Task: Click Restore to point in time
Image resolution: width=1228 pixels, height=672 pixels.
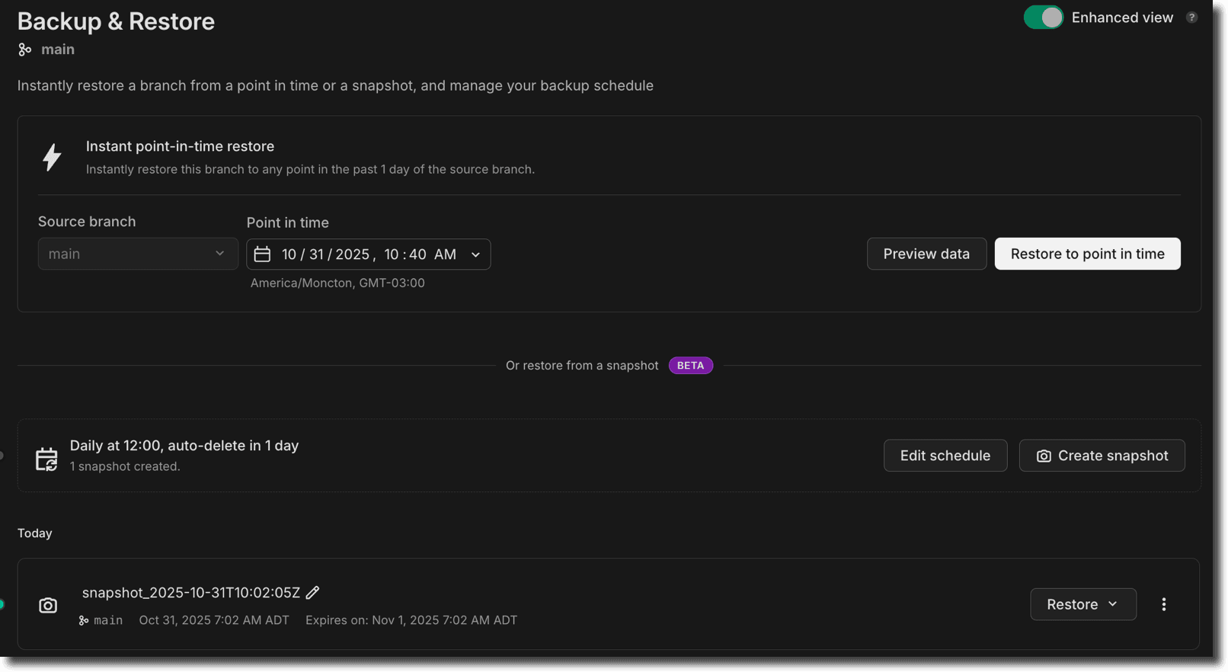Action: [x=1087, y=254]
